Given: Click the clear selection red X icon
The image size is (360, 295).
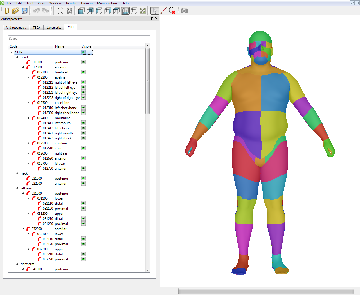Looking at the screenshot, I should (x=172, y=11).
